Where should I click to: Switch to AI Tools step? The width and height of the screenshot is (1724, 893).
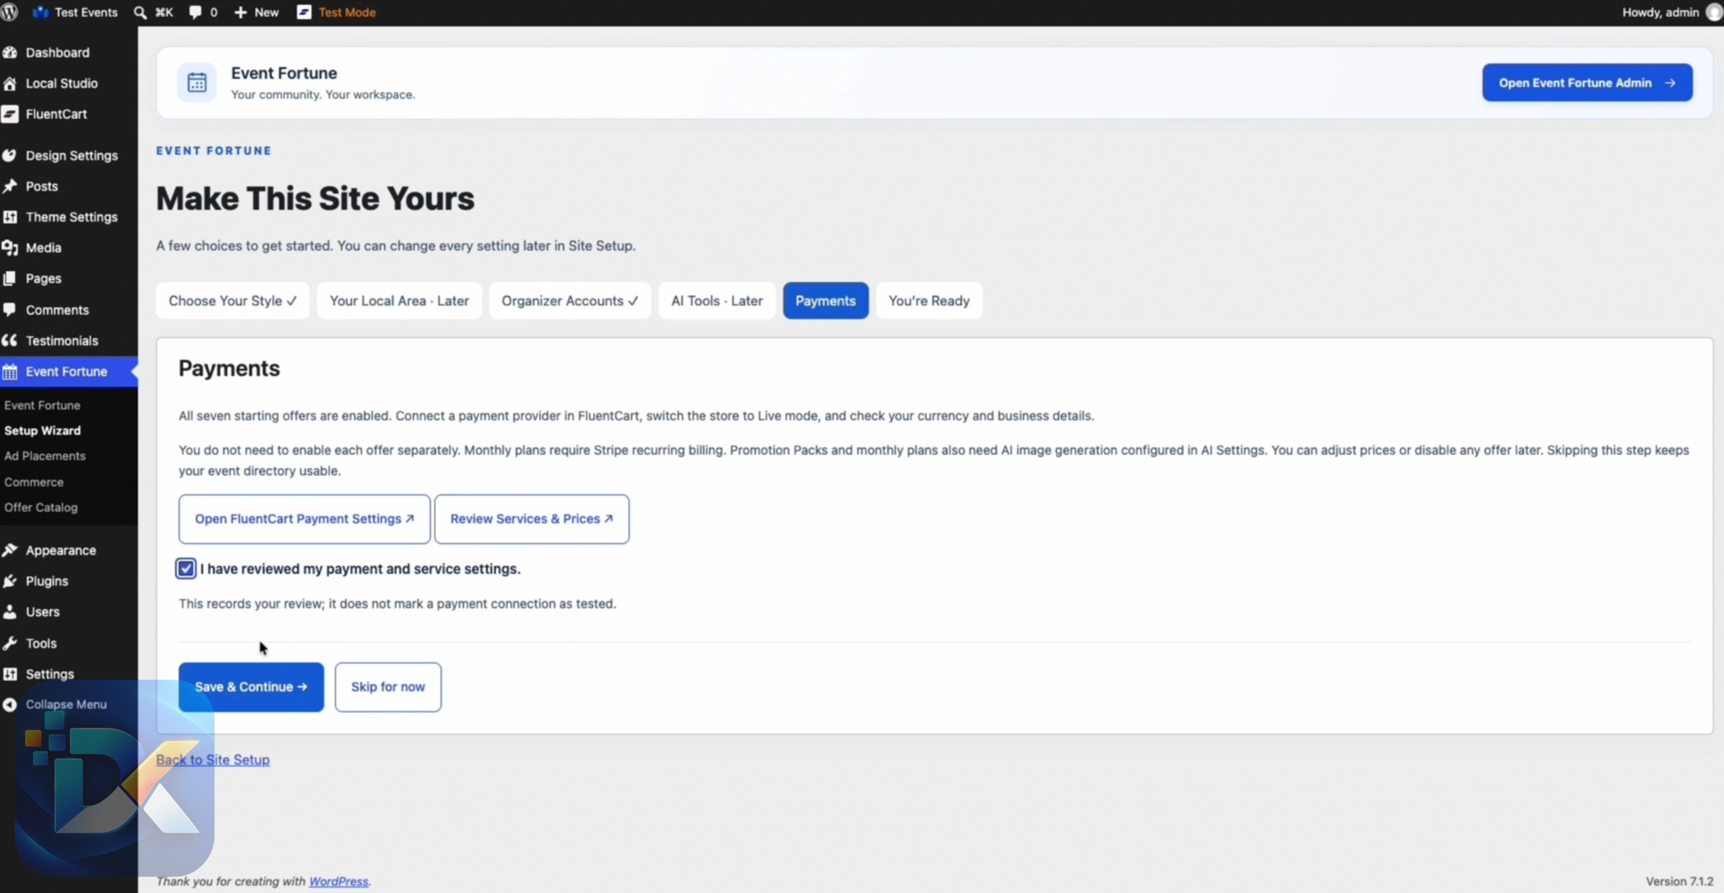point(716,301)
